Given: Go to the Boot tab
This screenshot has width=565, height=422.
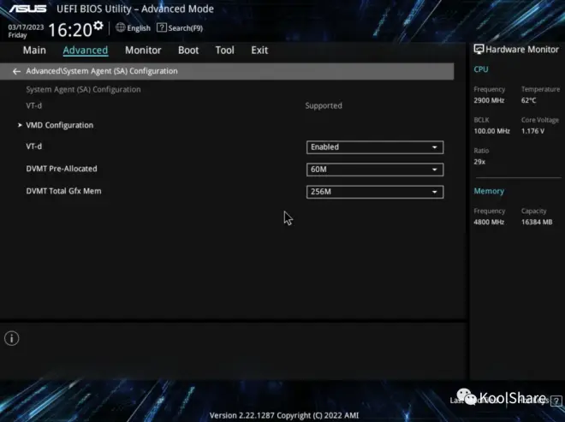Looking at the screenshot, I should 188,51.
